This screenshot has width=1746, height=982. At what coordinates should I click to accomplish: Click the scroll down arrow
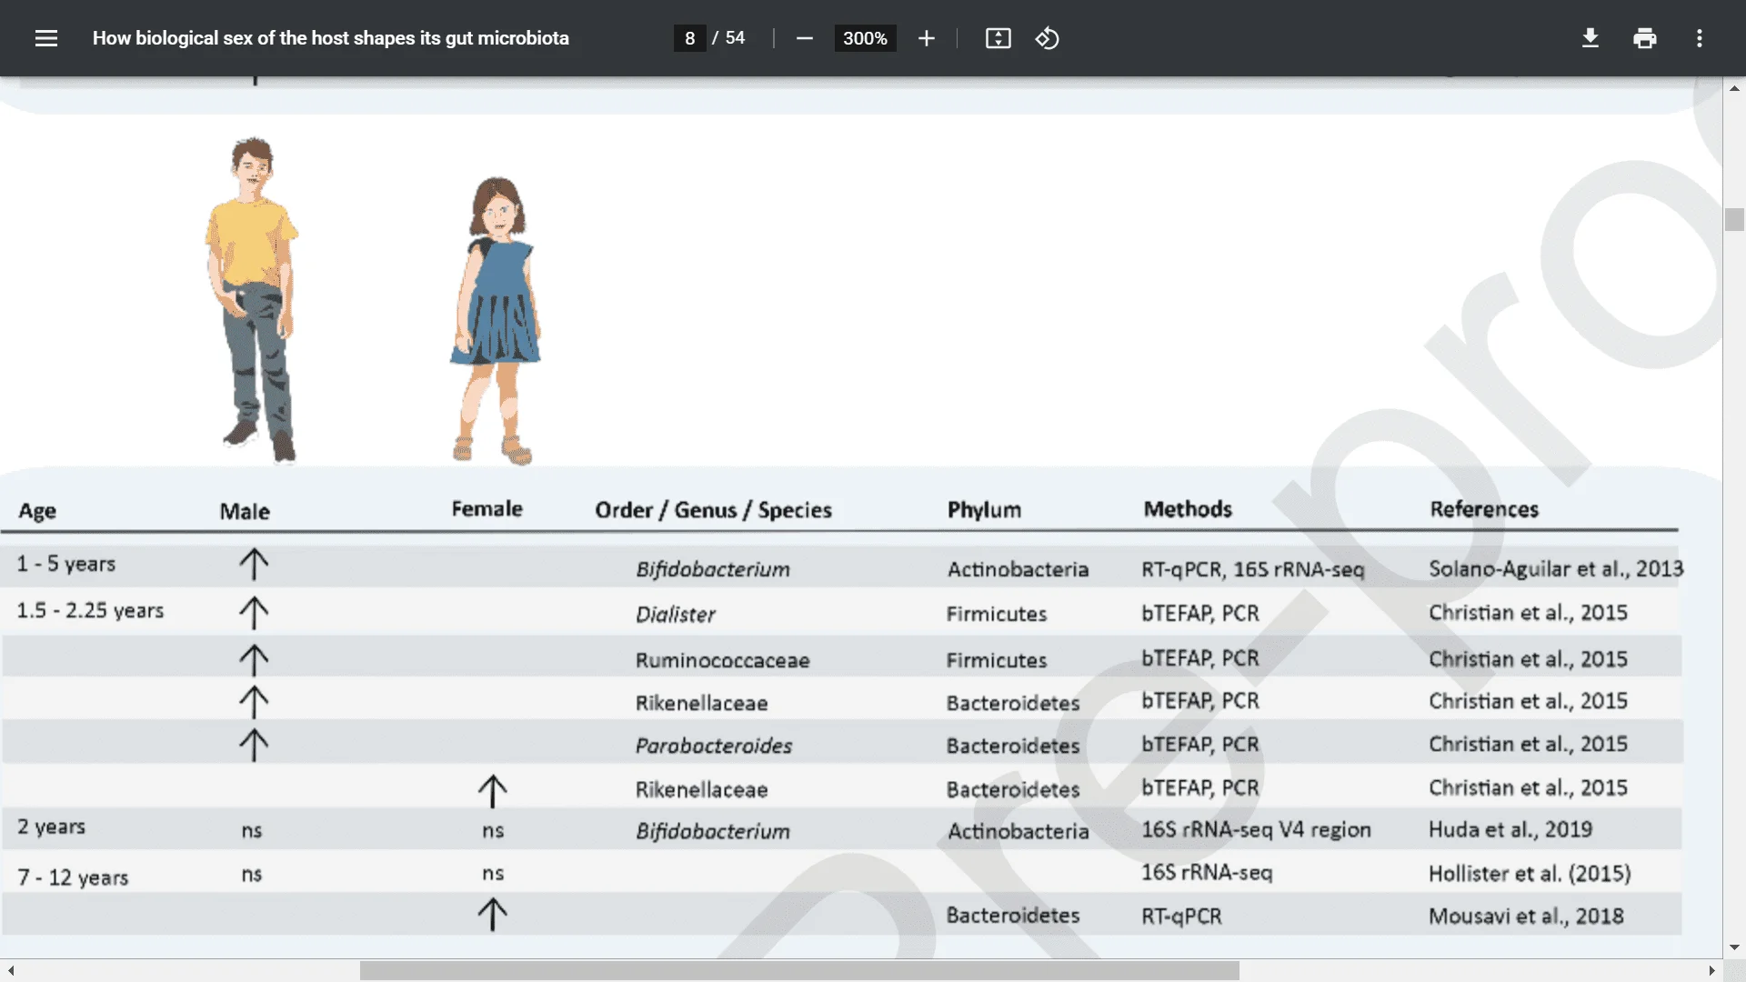[1734, 947]
